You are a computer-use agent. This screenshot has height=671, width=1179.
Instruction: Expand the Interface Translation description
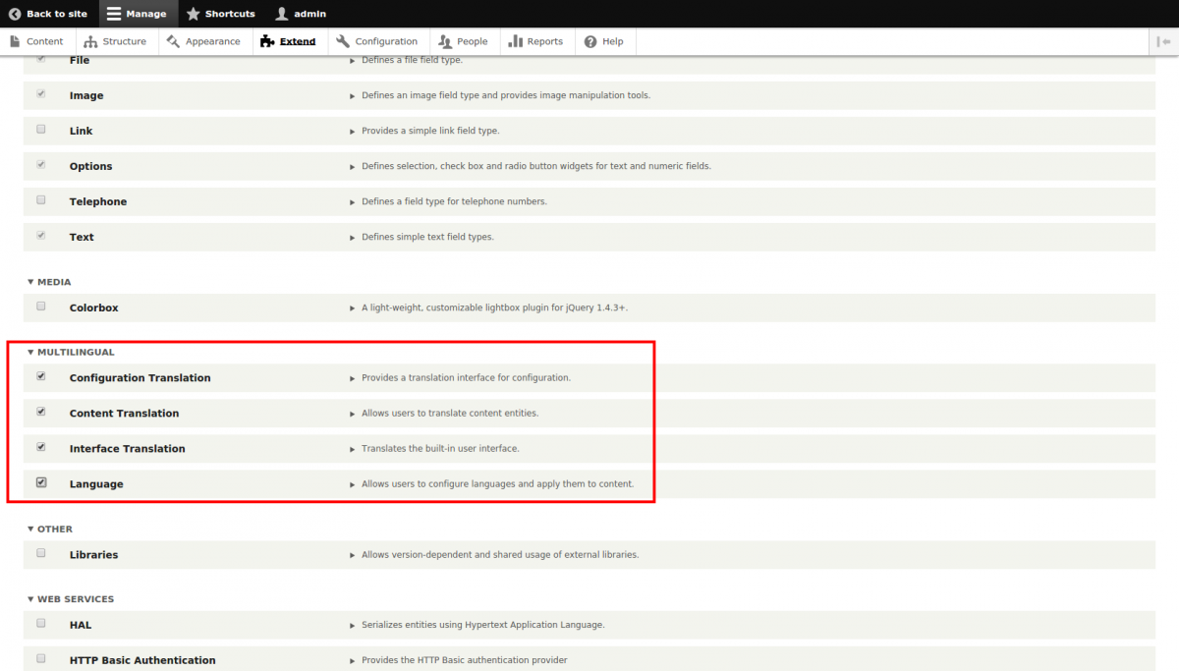point(434,448)
